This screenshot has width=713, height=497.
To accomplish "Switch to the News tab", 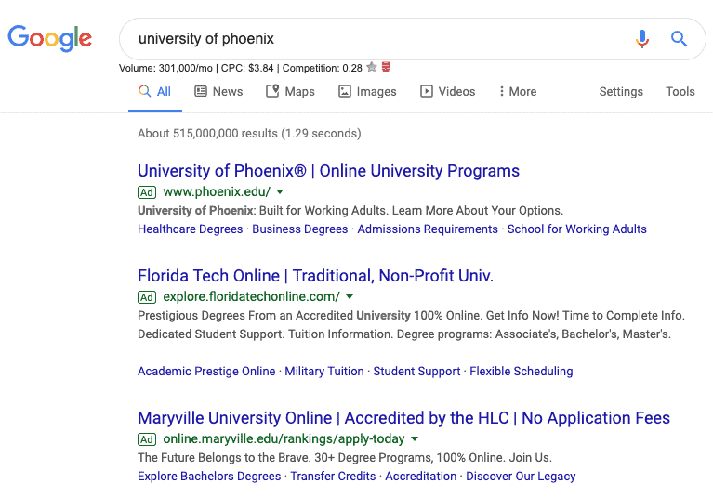I will click(218, 92).
